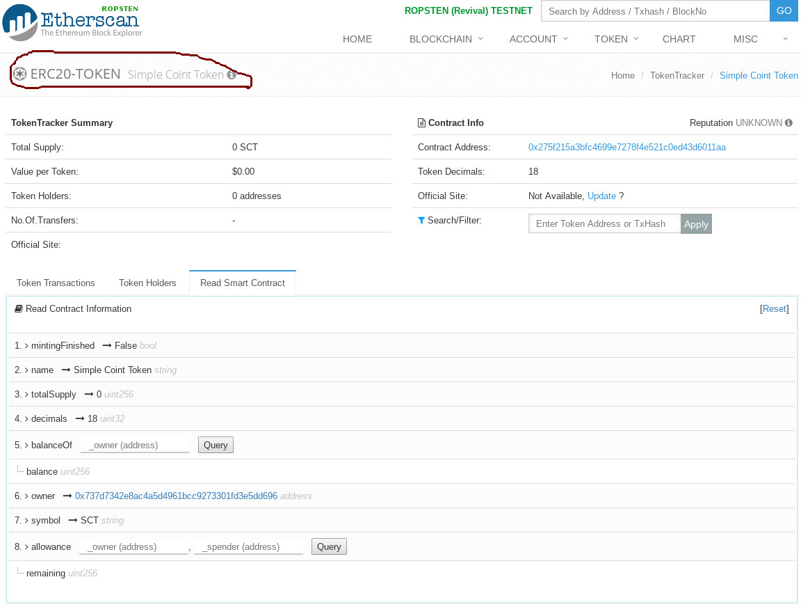Click the Update official site link
The height and width of the screenshot is (607, 801).
(601, 196)
